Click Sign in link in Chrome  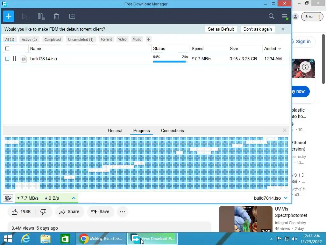[x=303, y=41]
